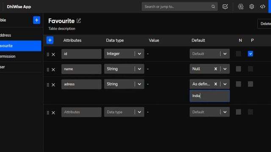Click the N column header

(x=240, y=41)
